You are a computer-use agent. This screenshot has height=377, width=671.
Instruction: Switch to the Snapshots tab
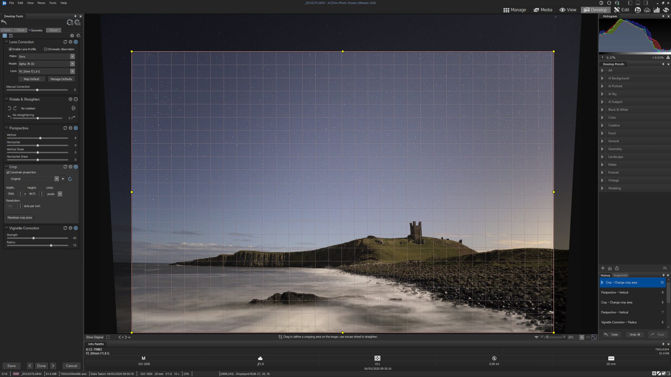pyautogui.click(x=620, y=275)
